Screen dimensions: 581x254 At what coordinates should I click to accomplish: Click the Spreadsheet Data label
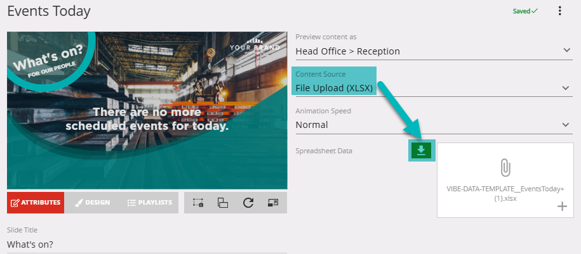(324, 151)
